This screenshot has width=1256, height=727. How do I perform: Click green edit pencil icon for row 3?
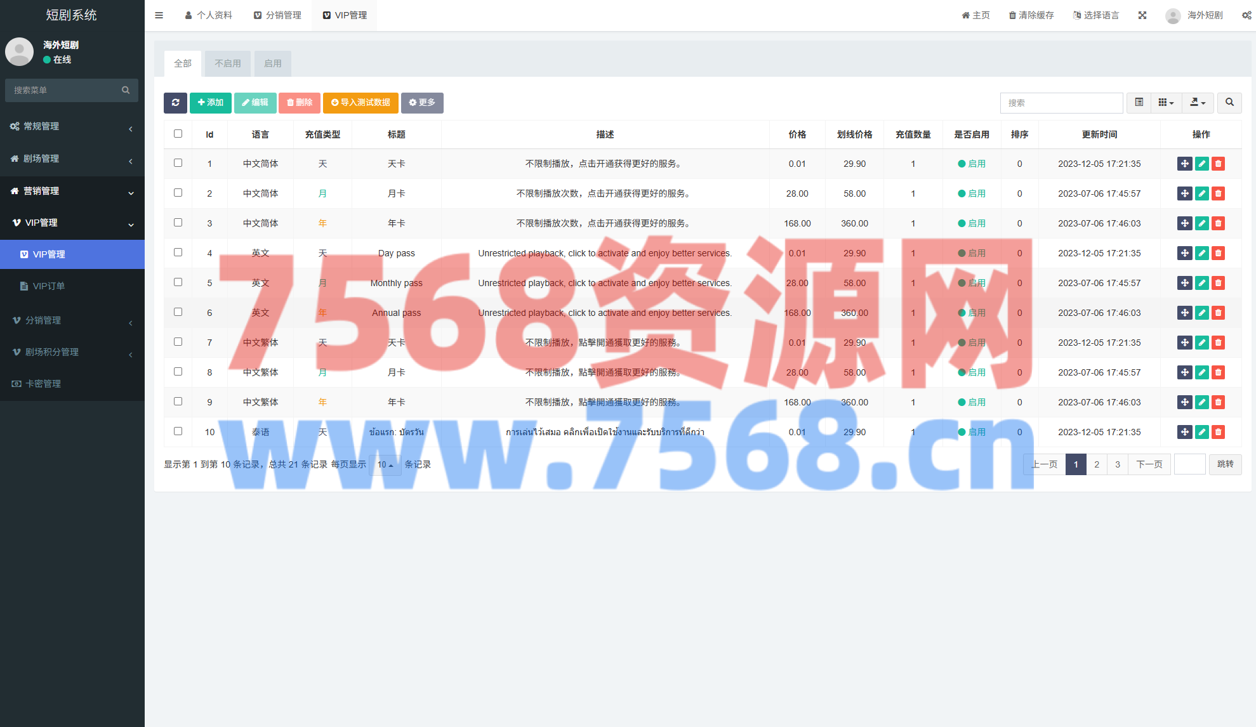[1201, 223]
